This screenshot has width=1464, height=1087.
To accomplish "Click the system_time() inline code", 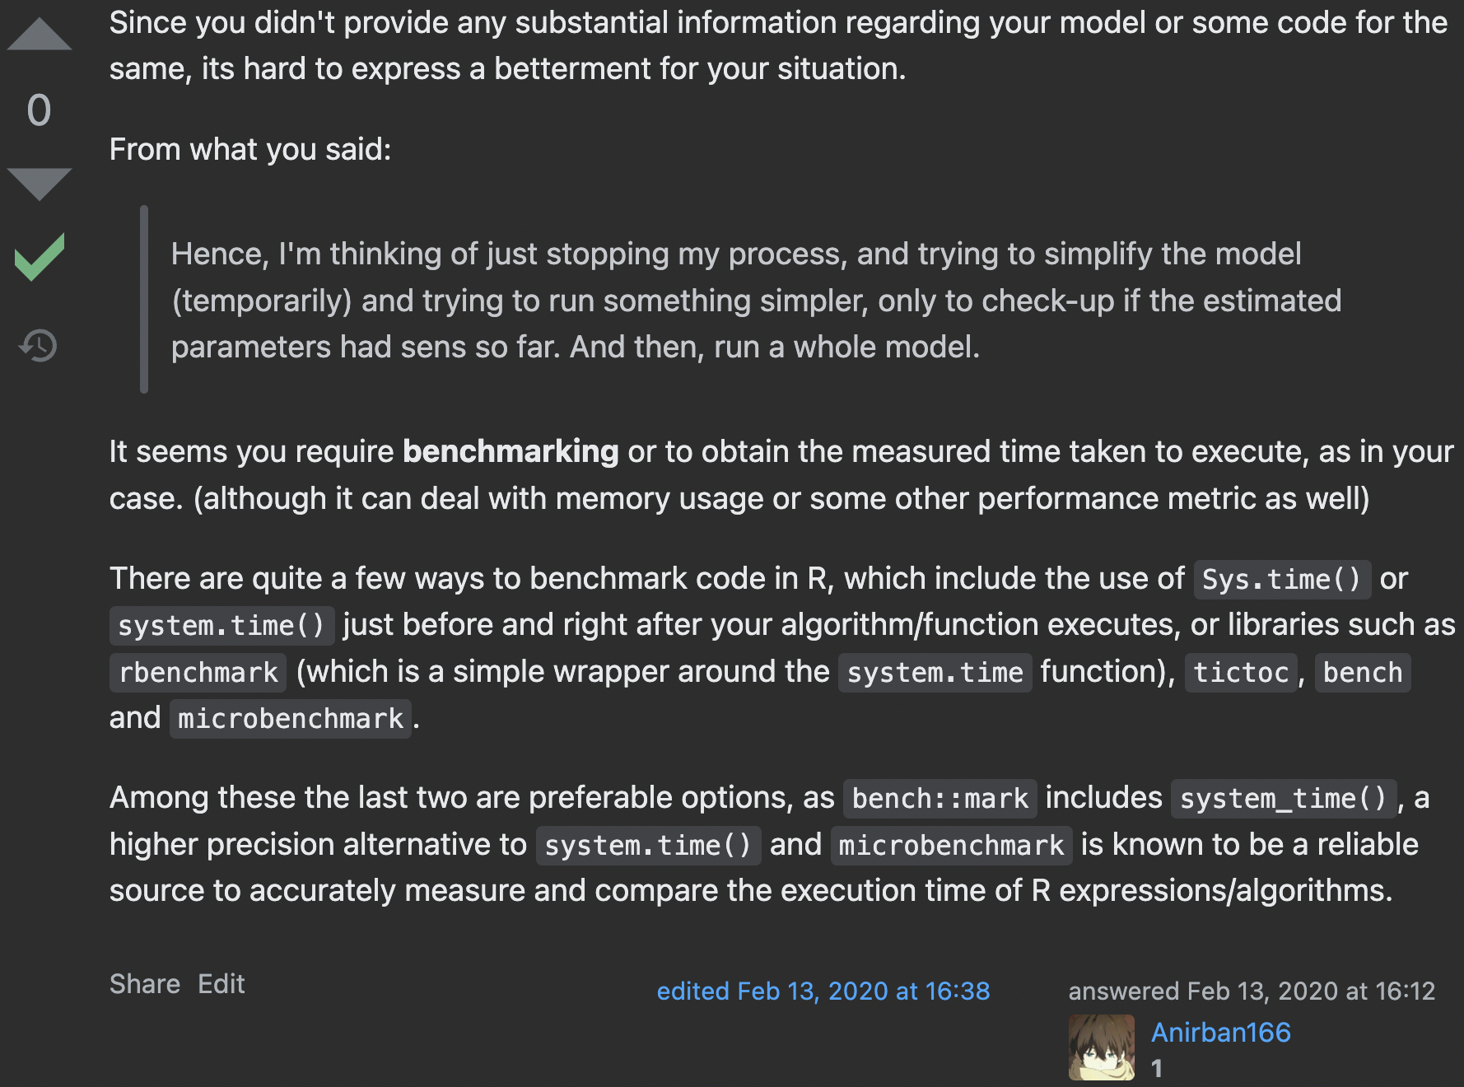I will [1284, 798].
